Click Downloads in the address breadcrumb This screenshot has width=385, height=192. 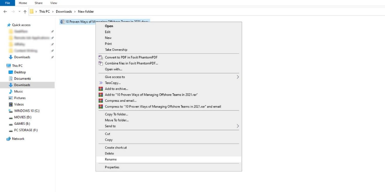64,12
